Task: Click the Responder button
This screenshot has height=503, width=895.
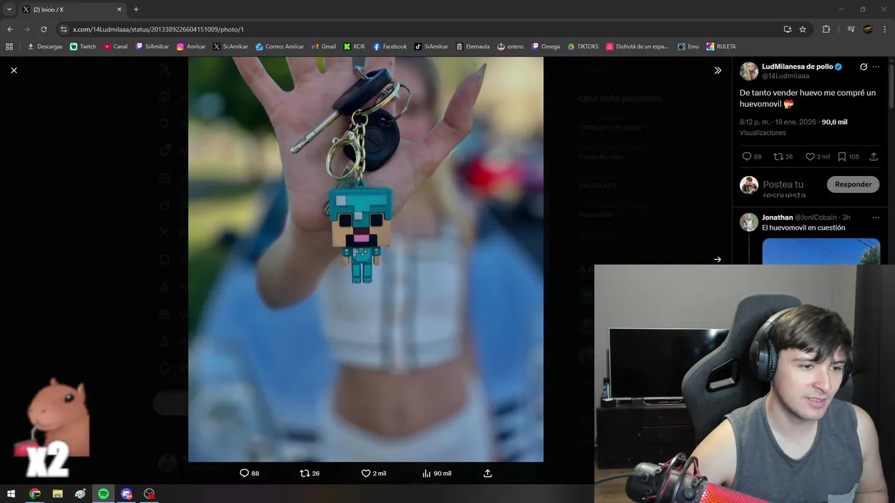Action: coord(853,184)
